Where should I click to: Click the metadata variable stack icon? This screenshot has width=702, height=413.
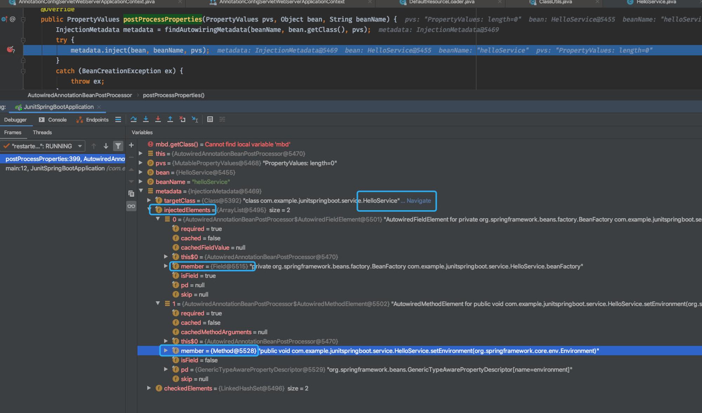coord(150,191)
